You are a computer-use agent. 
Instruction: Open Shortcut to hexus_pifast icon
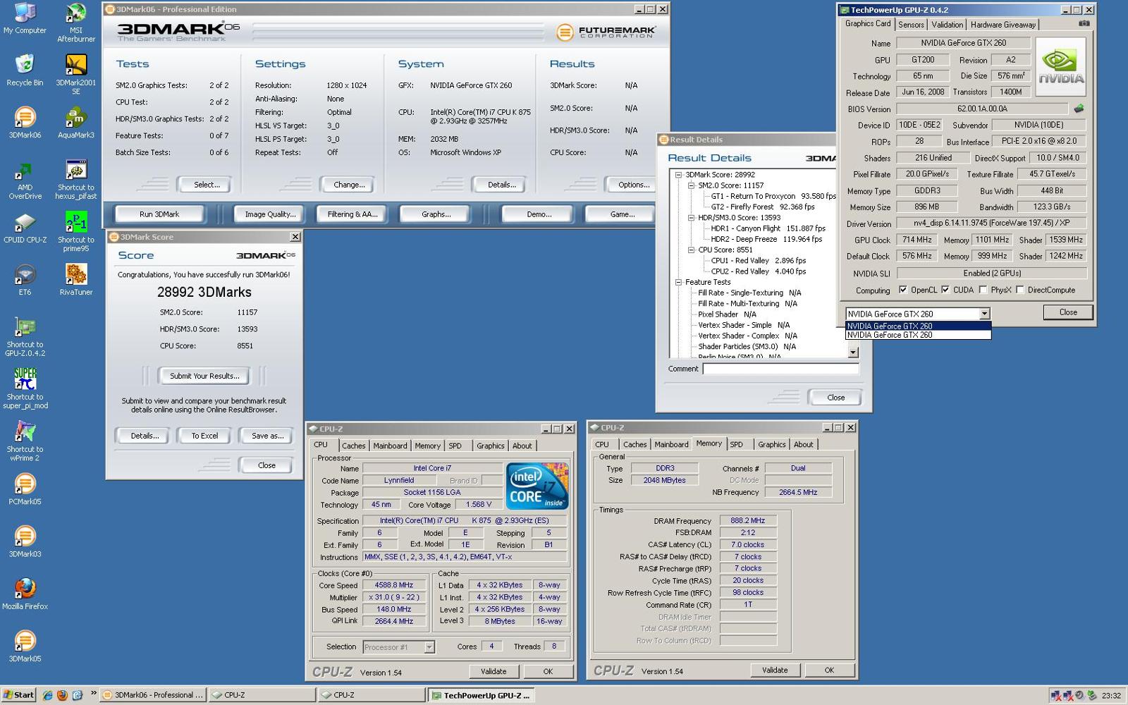pyautogui.click(x=76, y=180)
